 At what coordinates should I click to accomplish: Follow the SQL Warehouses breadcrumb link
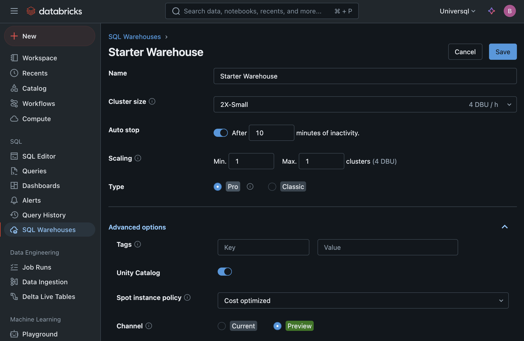pyautogui.click(x=135, y=37)
